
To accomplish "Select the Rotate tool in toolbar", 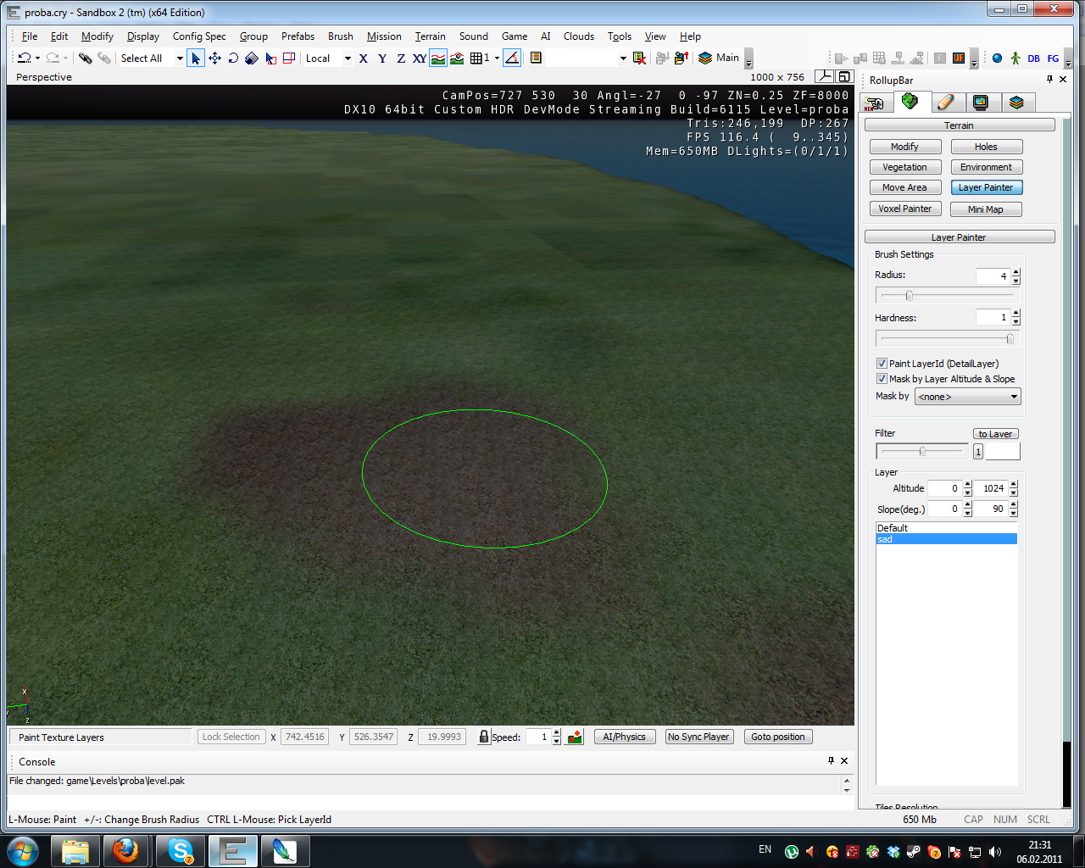I will click(x=233, y=58).
